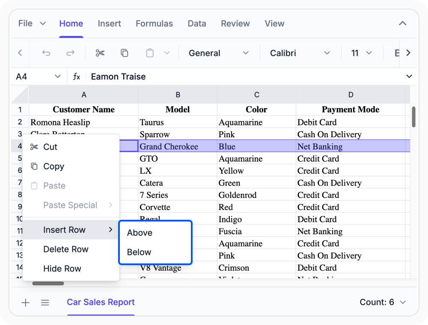The width and height of the screenshot is (428, 325).
Task: Switch to the Insert tab
Action: [109, 24]
